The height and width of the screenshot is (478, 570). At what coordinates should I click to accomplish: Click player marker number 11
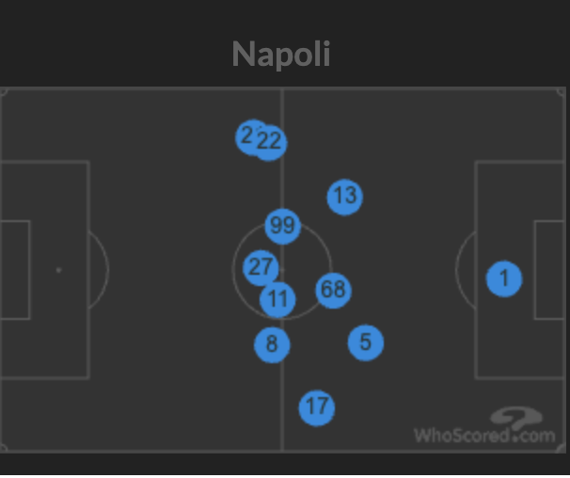(277, 300)
